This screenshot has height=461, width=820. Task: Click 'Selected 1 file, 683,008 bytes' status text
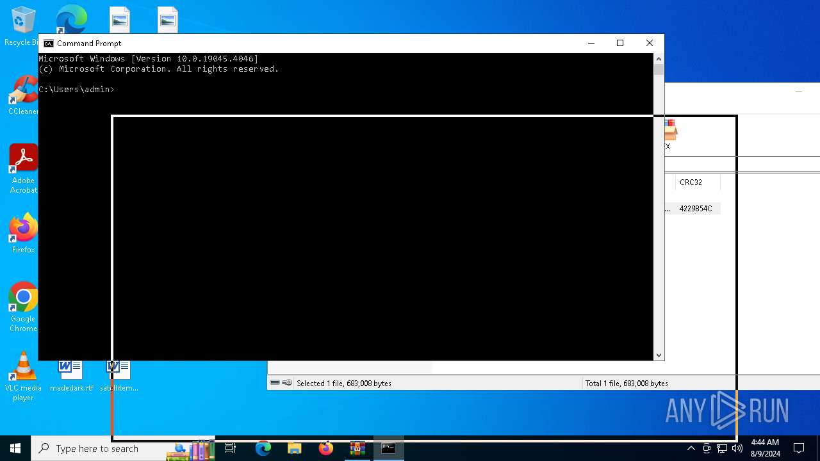[x=344, y=384]
